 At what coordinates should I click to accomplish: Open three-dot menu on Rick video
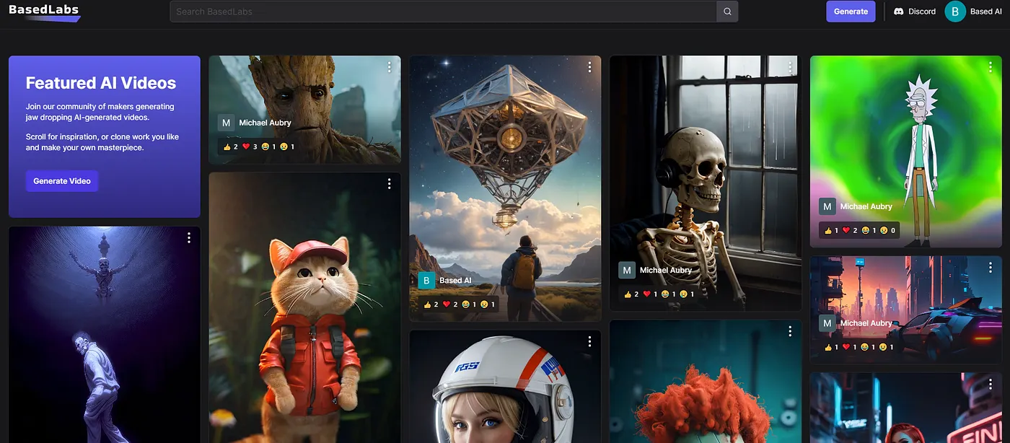tap(991, 67)
